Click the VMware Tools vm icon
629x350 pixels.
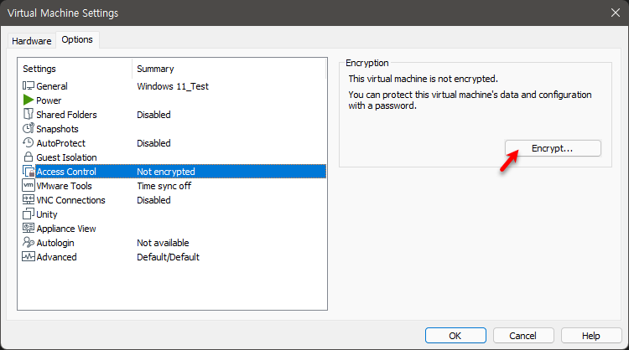[x=28, y=185]
